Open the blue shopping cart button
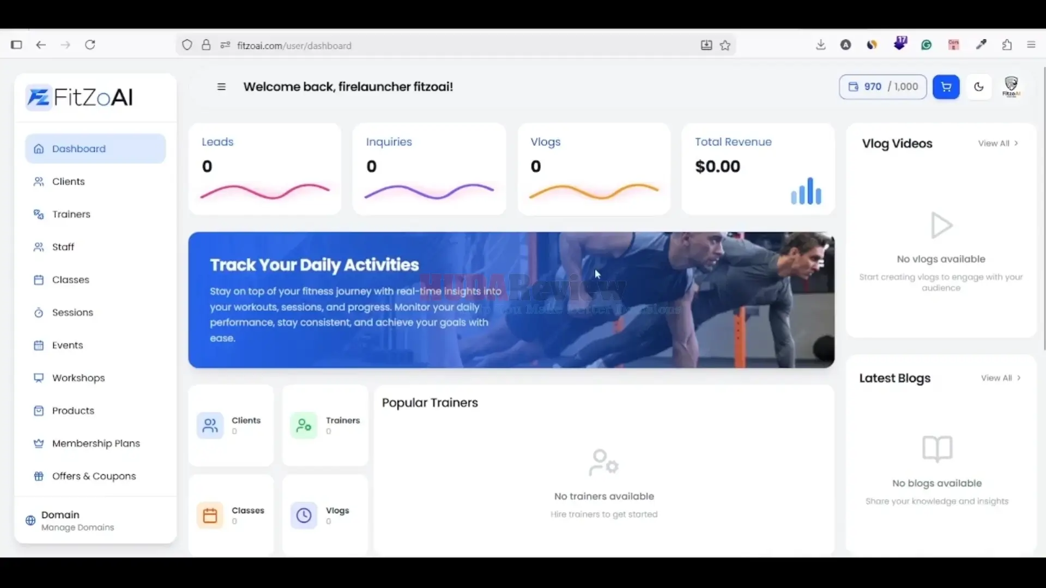This screenshot has height=588, width=1046. (x=946, y=87)
